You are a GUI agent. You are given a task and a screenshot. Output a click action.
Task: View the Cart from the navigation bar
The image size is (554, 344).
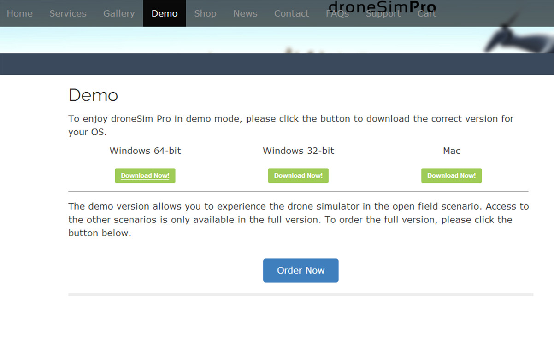pos(426,13)
